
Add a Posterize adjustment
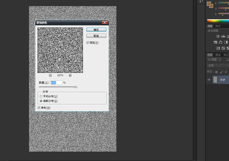pos(223,48)
